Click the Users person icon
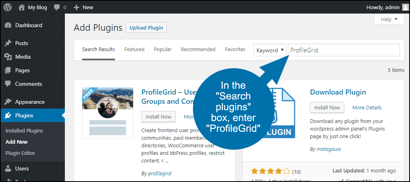 tap(8, 169)
